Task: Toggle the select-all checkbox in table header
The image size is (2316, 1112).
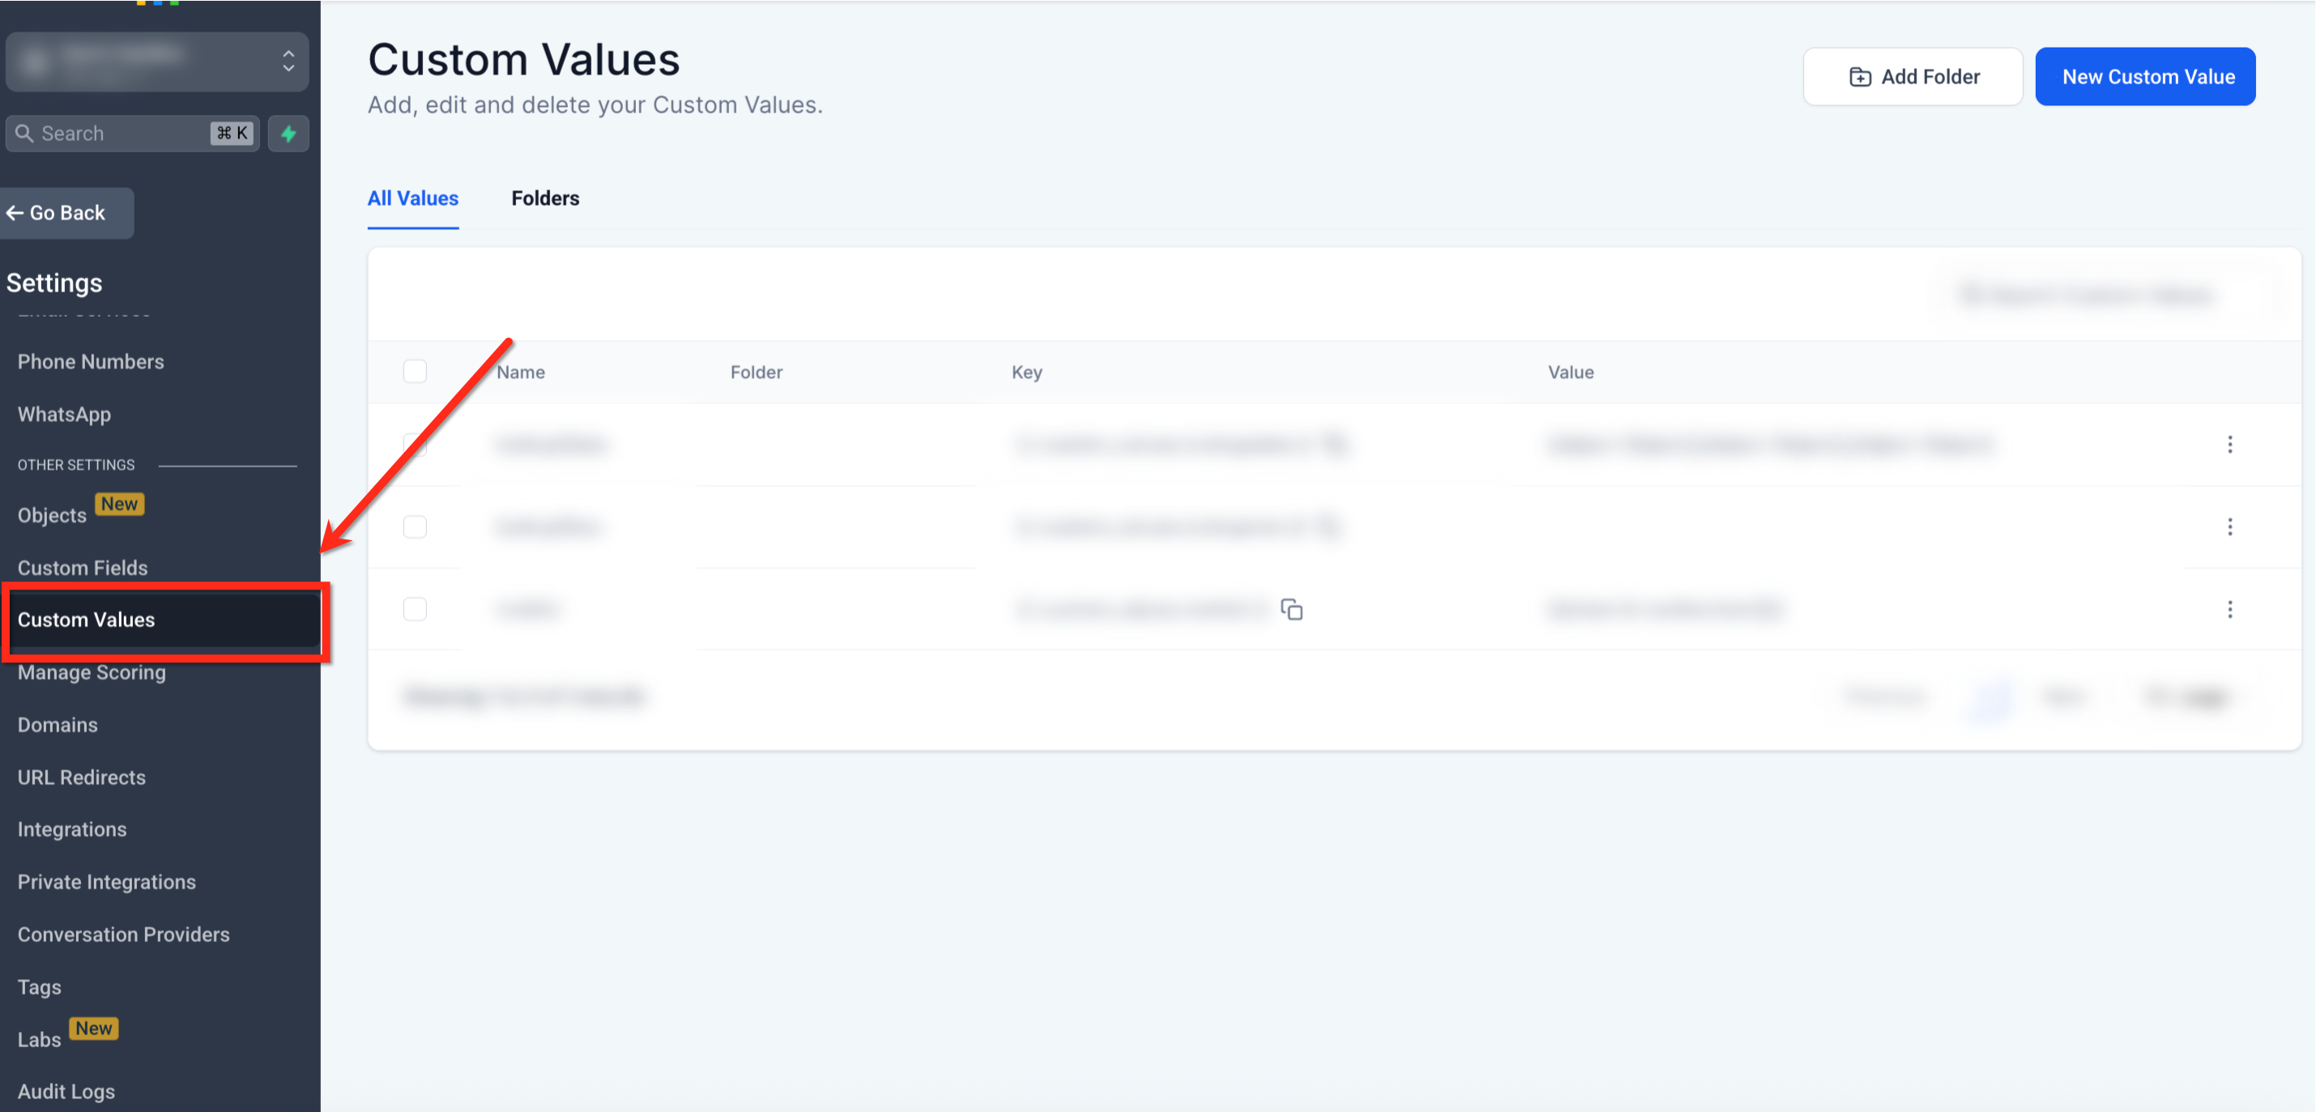Action: (415, 371)
